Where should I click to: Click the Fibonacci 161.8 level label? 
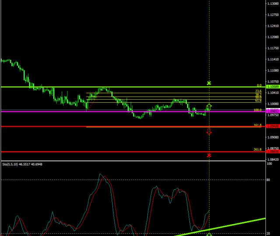coord(258,125)
